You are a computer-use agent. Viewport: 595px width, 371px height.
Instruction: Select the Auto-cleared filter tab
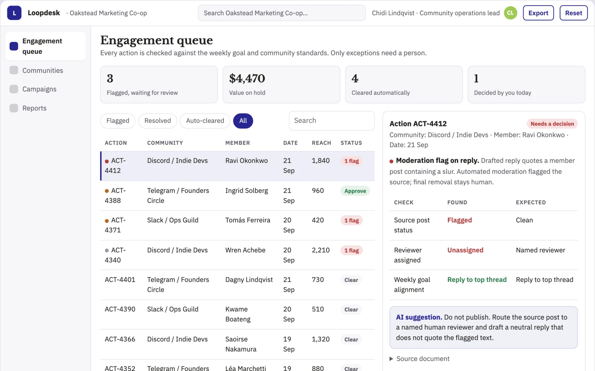(205, 121)
